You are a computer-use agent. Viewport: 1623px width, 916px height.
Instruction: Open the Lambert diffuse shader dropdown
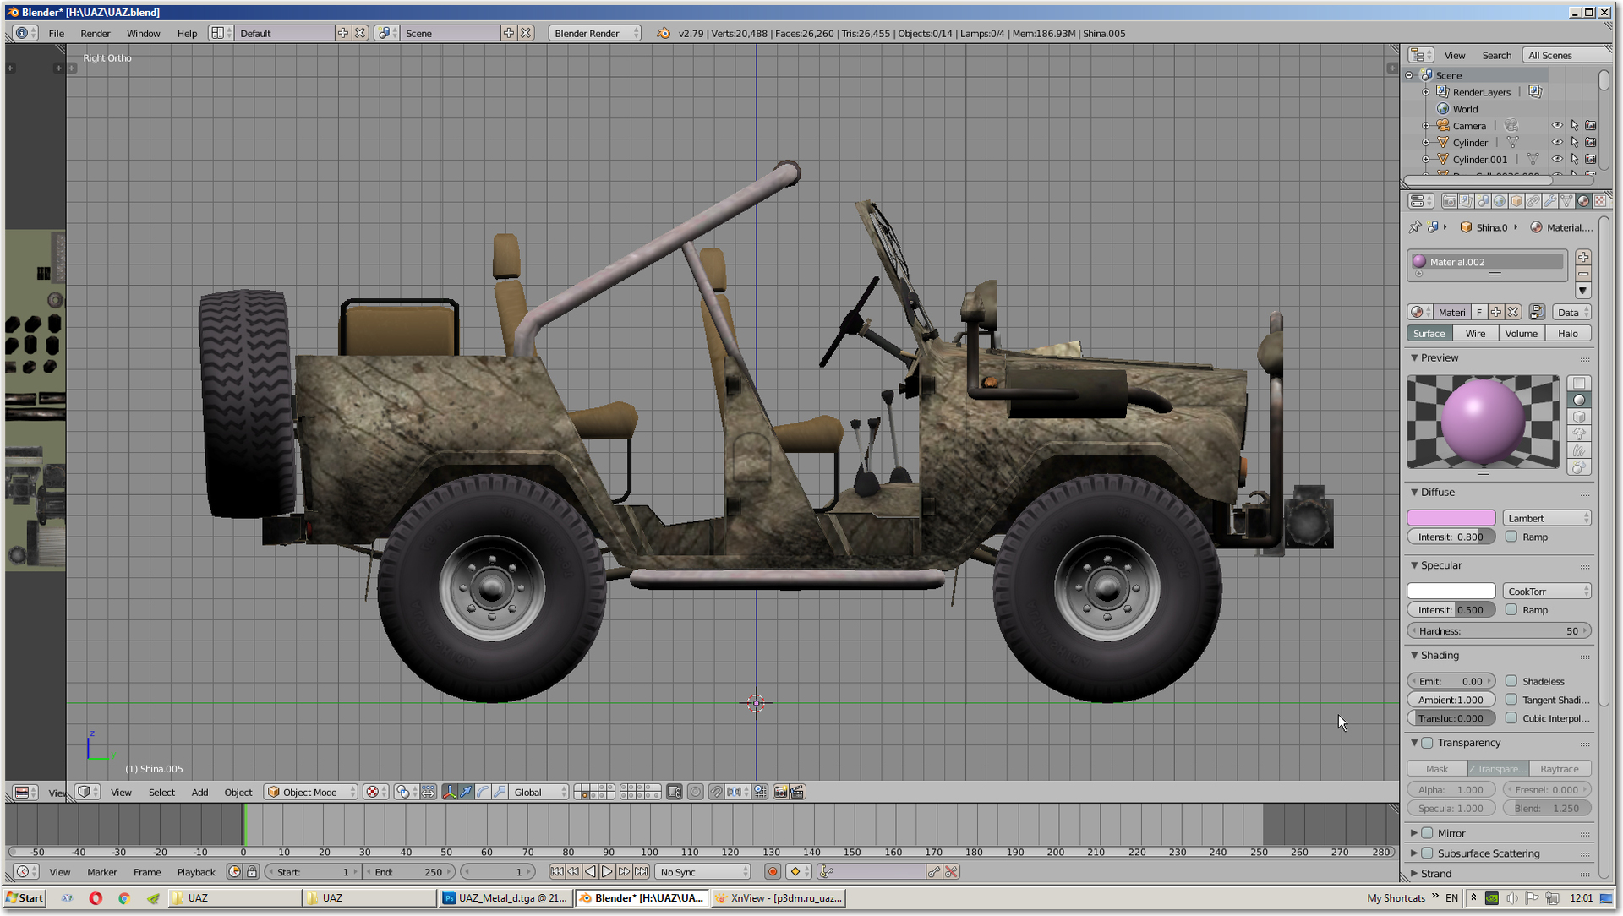point(1547,518)
